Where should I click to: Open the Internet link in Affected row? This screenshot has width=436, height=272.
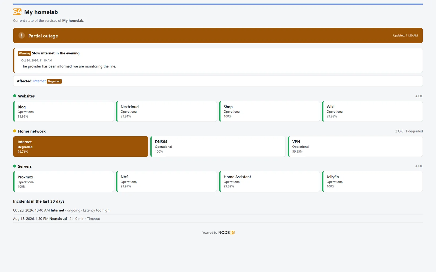pos(40,81)
